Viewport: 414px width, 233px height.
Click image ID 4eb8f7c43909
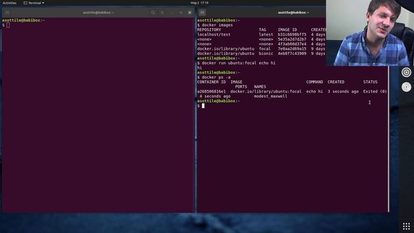click(292, 54)
